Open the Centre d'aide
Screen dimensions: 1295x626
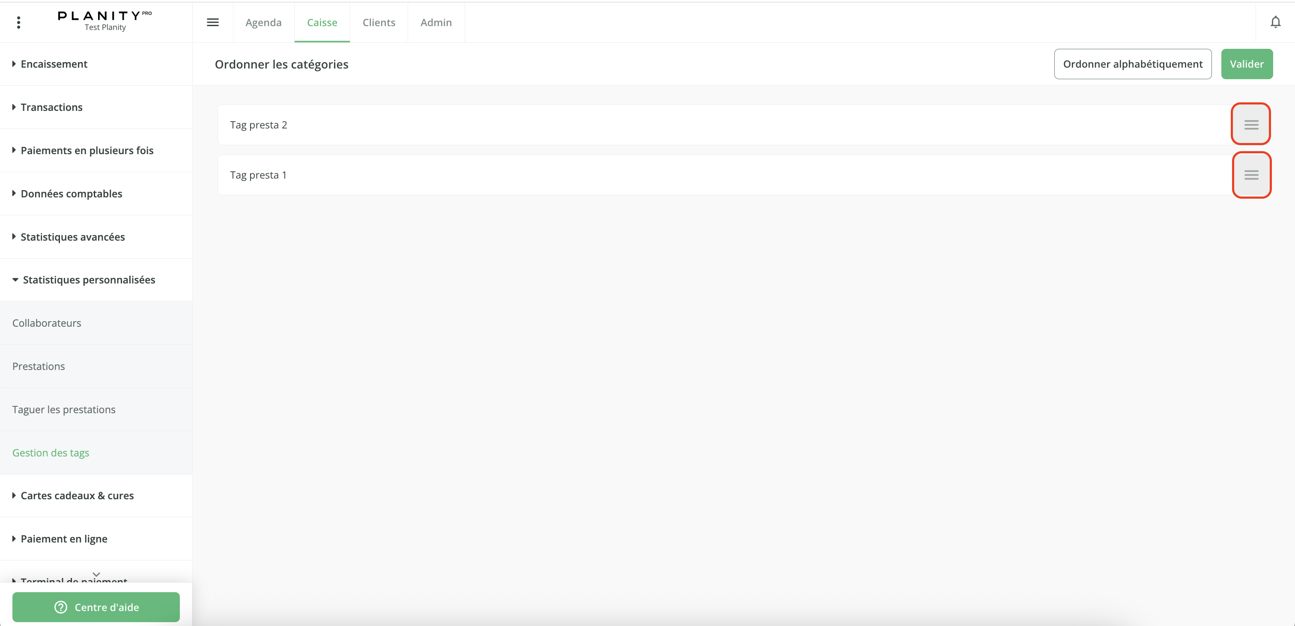[x=96, y=607]
